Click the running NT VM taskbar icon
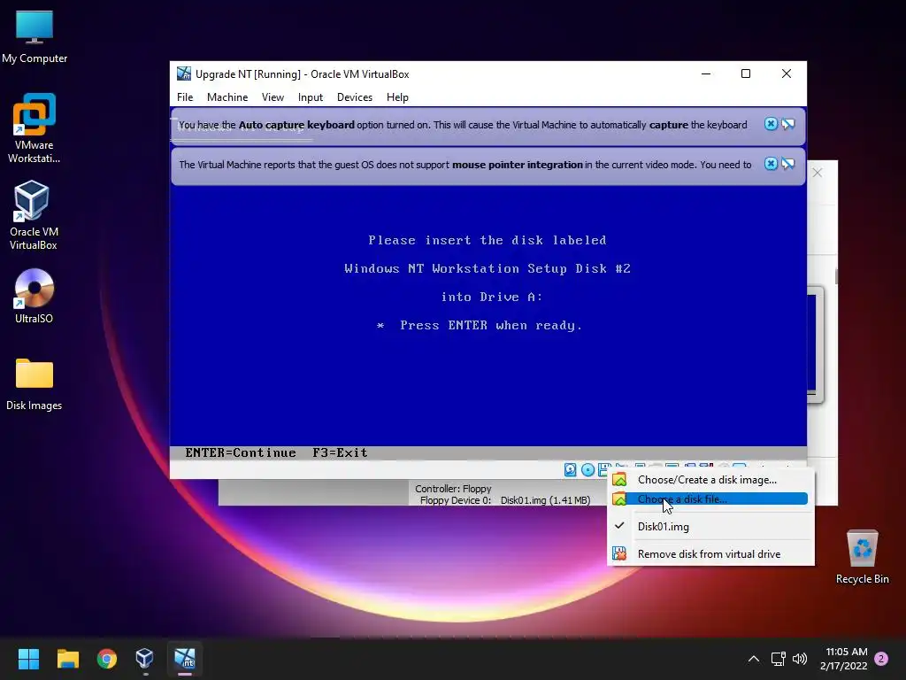906x680 pixels. coord(185,659)
